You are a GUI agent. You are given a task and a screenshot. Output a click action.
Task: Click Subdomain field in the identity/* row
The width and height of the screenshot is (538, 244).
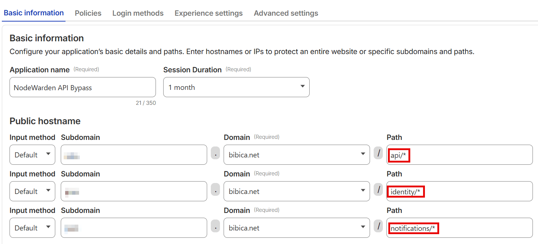134,191
